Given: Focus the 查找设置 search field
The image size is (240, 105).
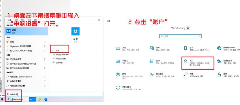Looking at the screenshot, I should click(x=180, y=36).
